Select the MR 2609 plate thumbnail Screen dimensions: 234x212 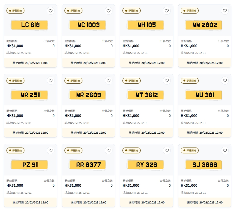tap(87, 95)
